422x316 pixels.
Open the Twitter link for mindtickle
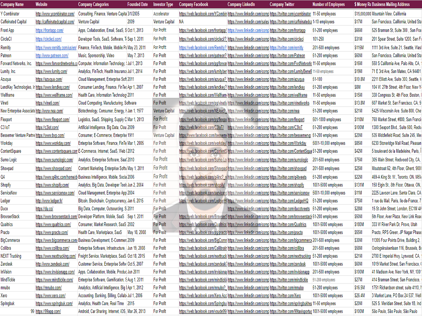(x=289, y=280)
